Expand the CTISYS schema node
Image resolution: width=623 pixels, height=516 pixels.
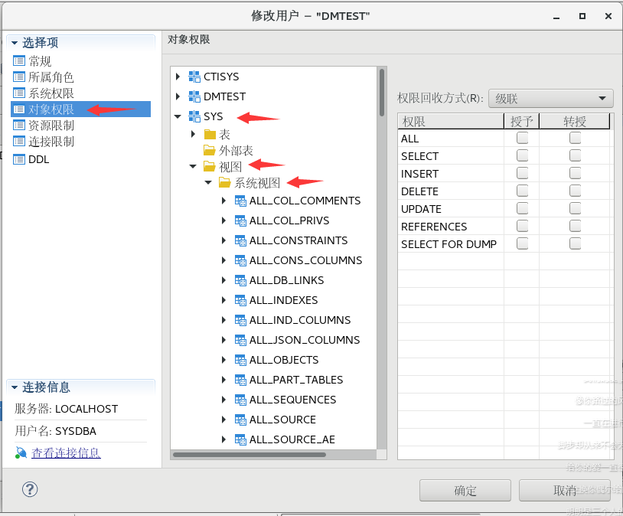pos(178,77)
